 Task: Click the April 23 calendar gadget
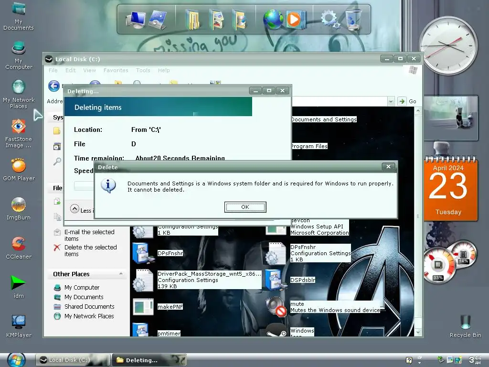(x=450, y=188)
